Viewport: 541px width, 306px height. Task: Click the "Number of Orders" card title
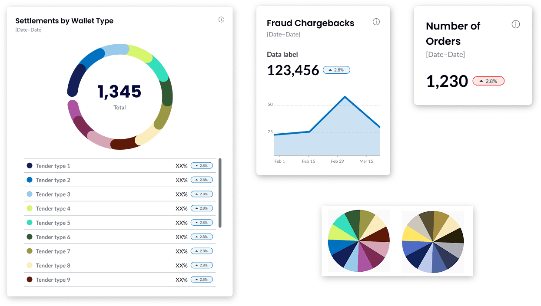(x=453, y=33)
